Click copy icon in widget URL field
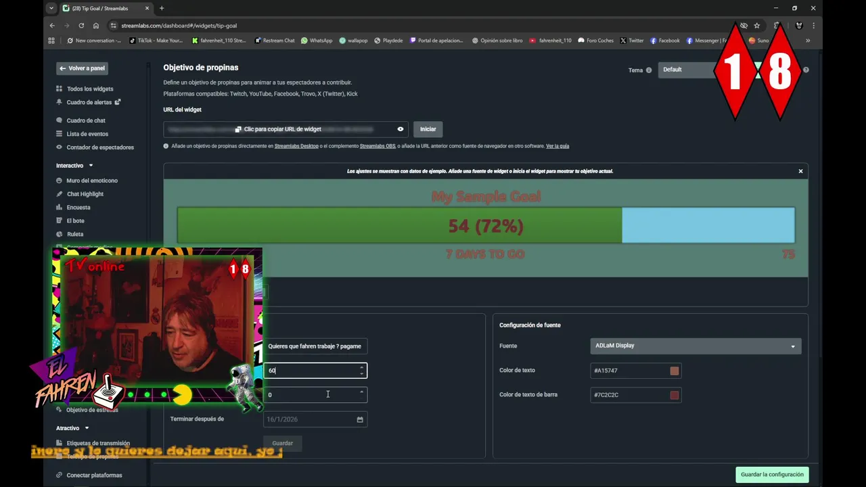This screenshot has height=487, width=866. (x=238, y=129)
